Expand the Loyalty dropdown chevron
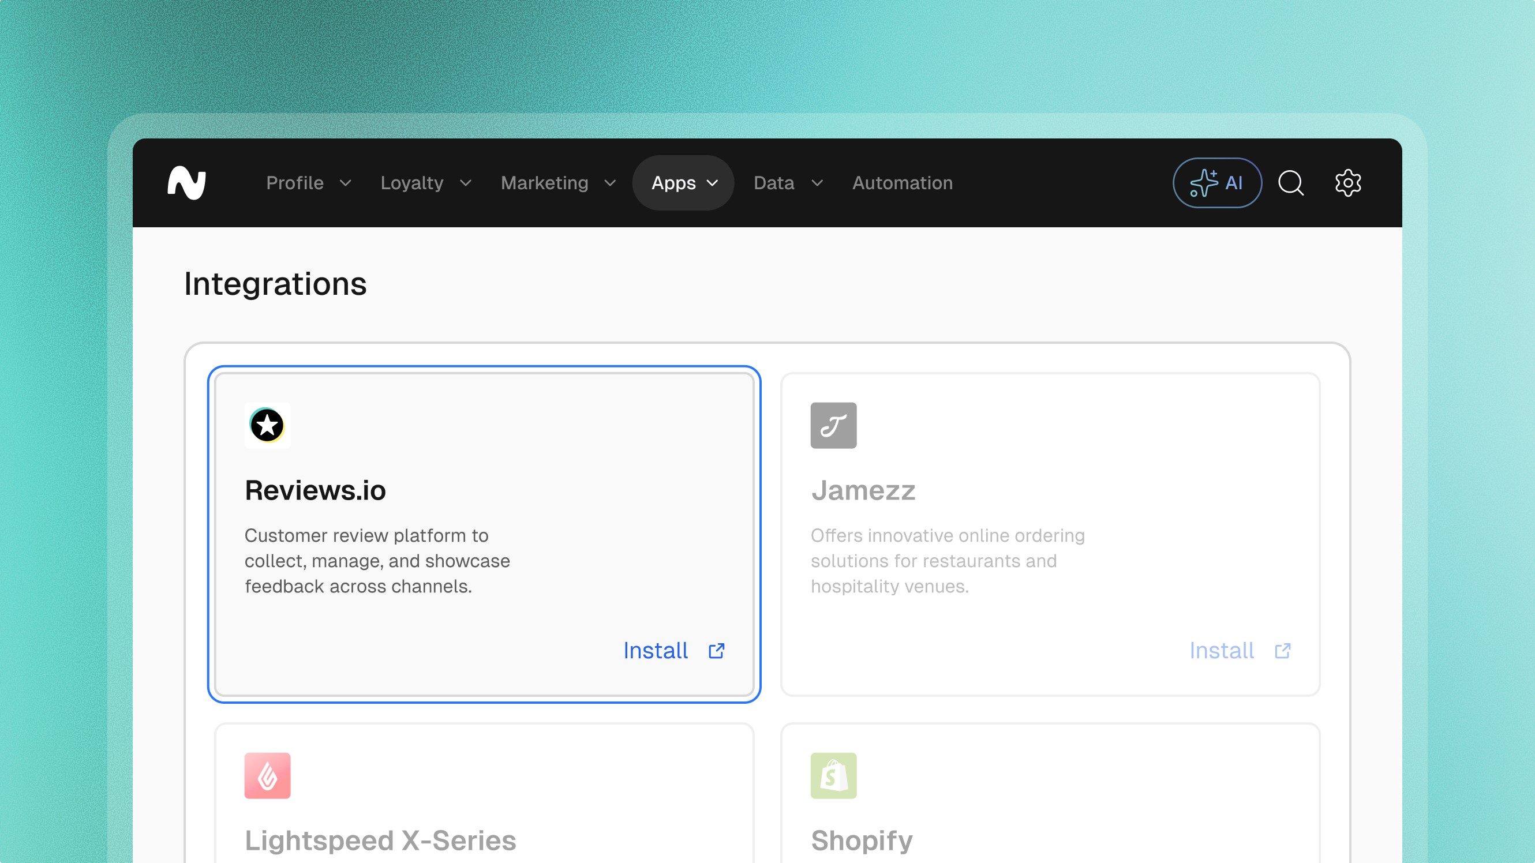This screenshot has width=1535, height=863. 466,183
